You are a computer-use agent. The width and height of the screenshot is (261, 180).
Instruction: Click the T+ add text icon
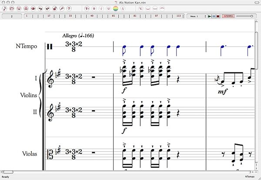click(87, 9)
